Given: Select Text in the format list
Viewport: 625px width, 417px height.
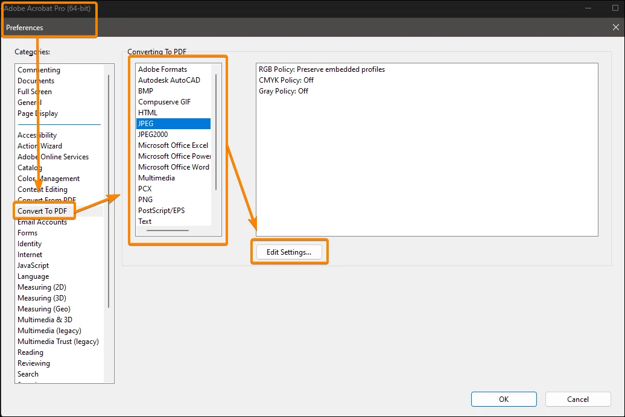Looking at the screenshot, I should (x=145, y=221).
